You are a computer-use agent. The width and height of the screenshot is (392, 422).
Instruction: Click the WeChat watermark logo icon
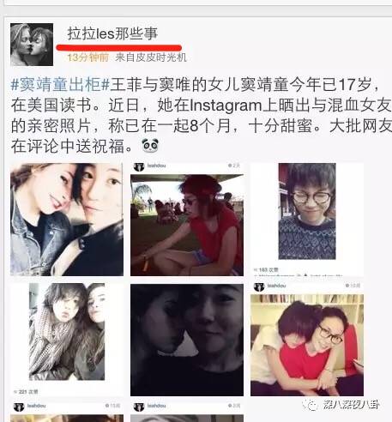[310, 405]
